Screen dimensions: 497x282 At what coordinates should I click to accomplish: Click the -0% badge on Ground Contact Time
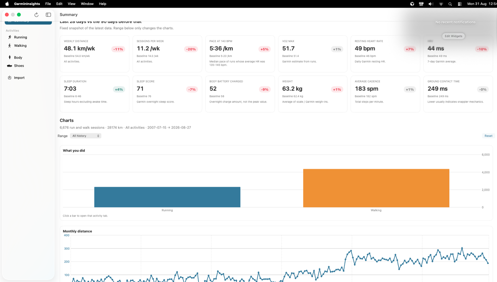[x=483, y=90]
